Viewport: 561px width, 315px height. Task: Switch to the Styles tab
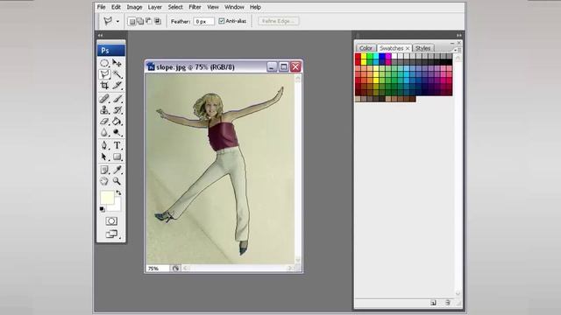click(x=423, y=48)
